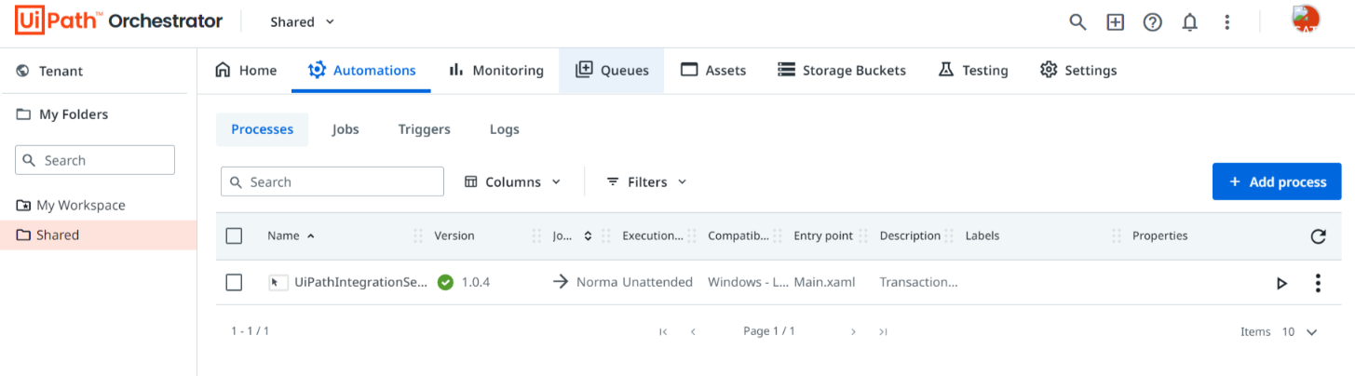Switch to the Jobs sub-tab
The height and width of the screenshot is (376, 1355).
point(346,129)
